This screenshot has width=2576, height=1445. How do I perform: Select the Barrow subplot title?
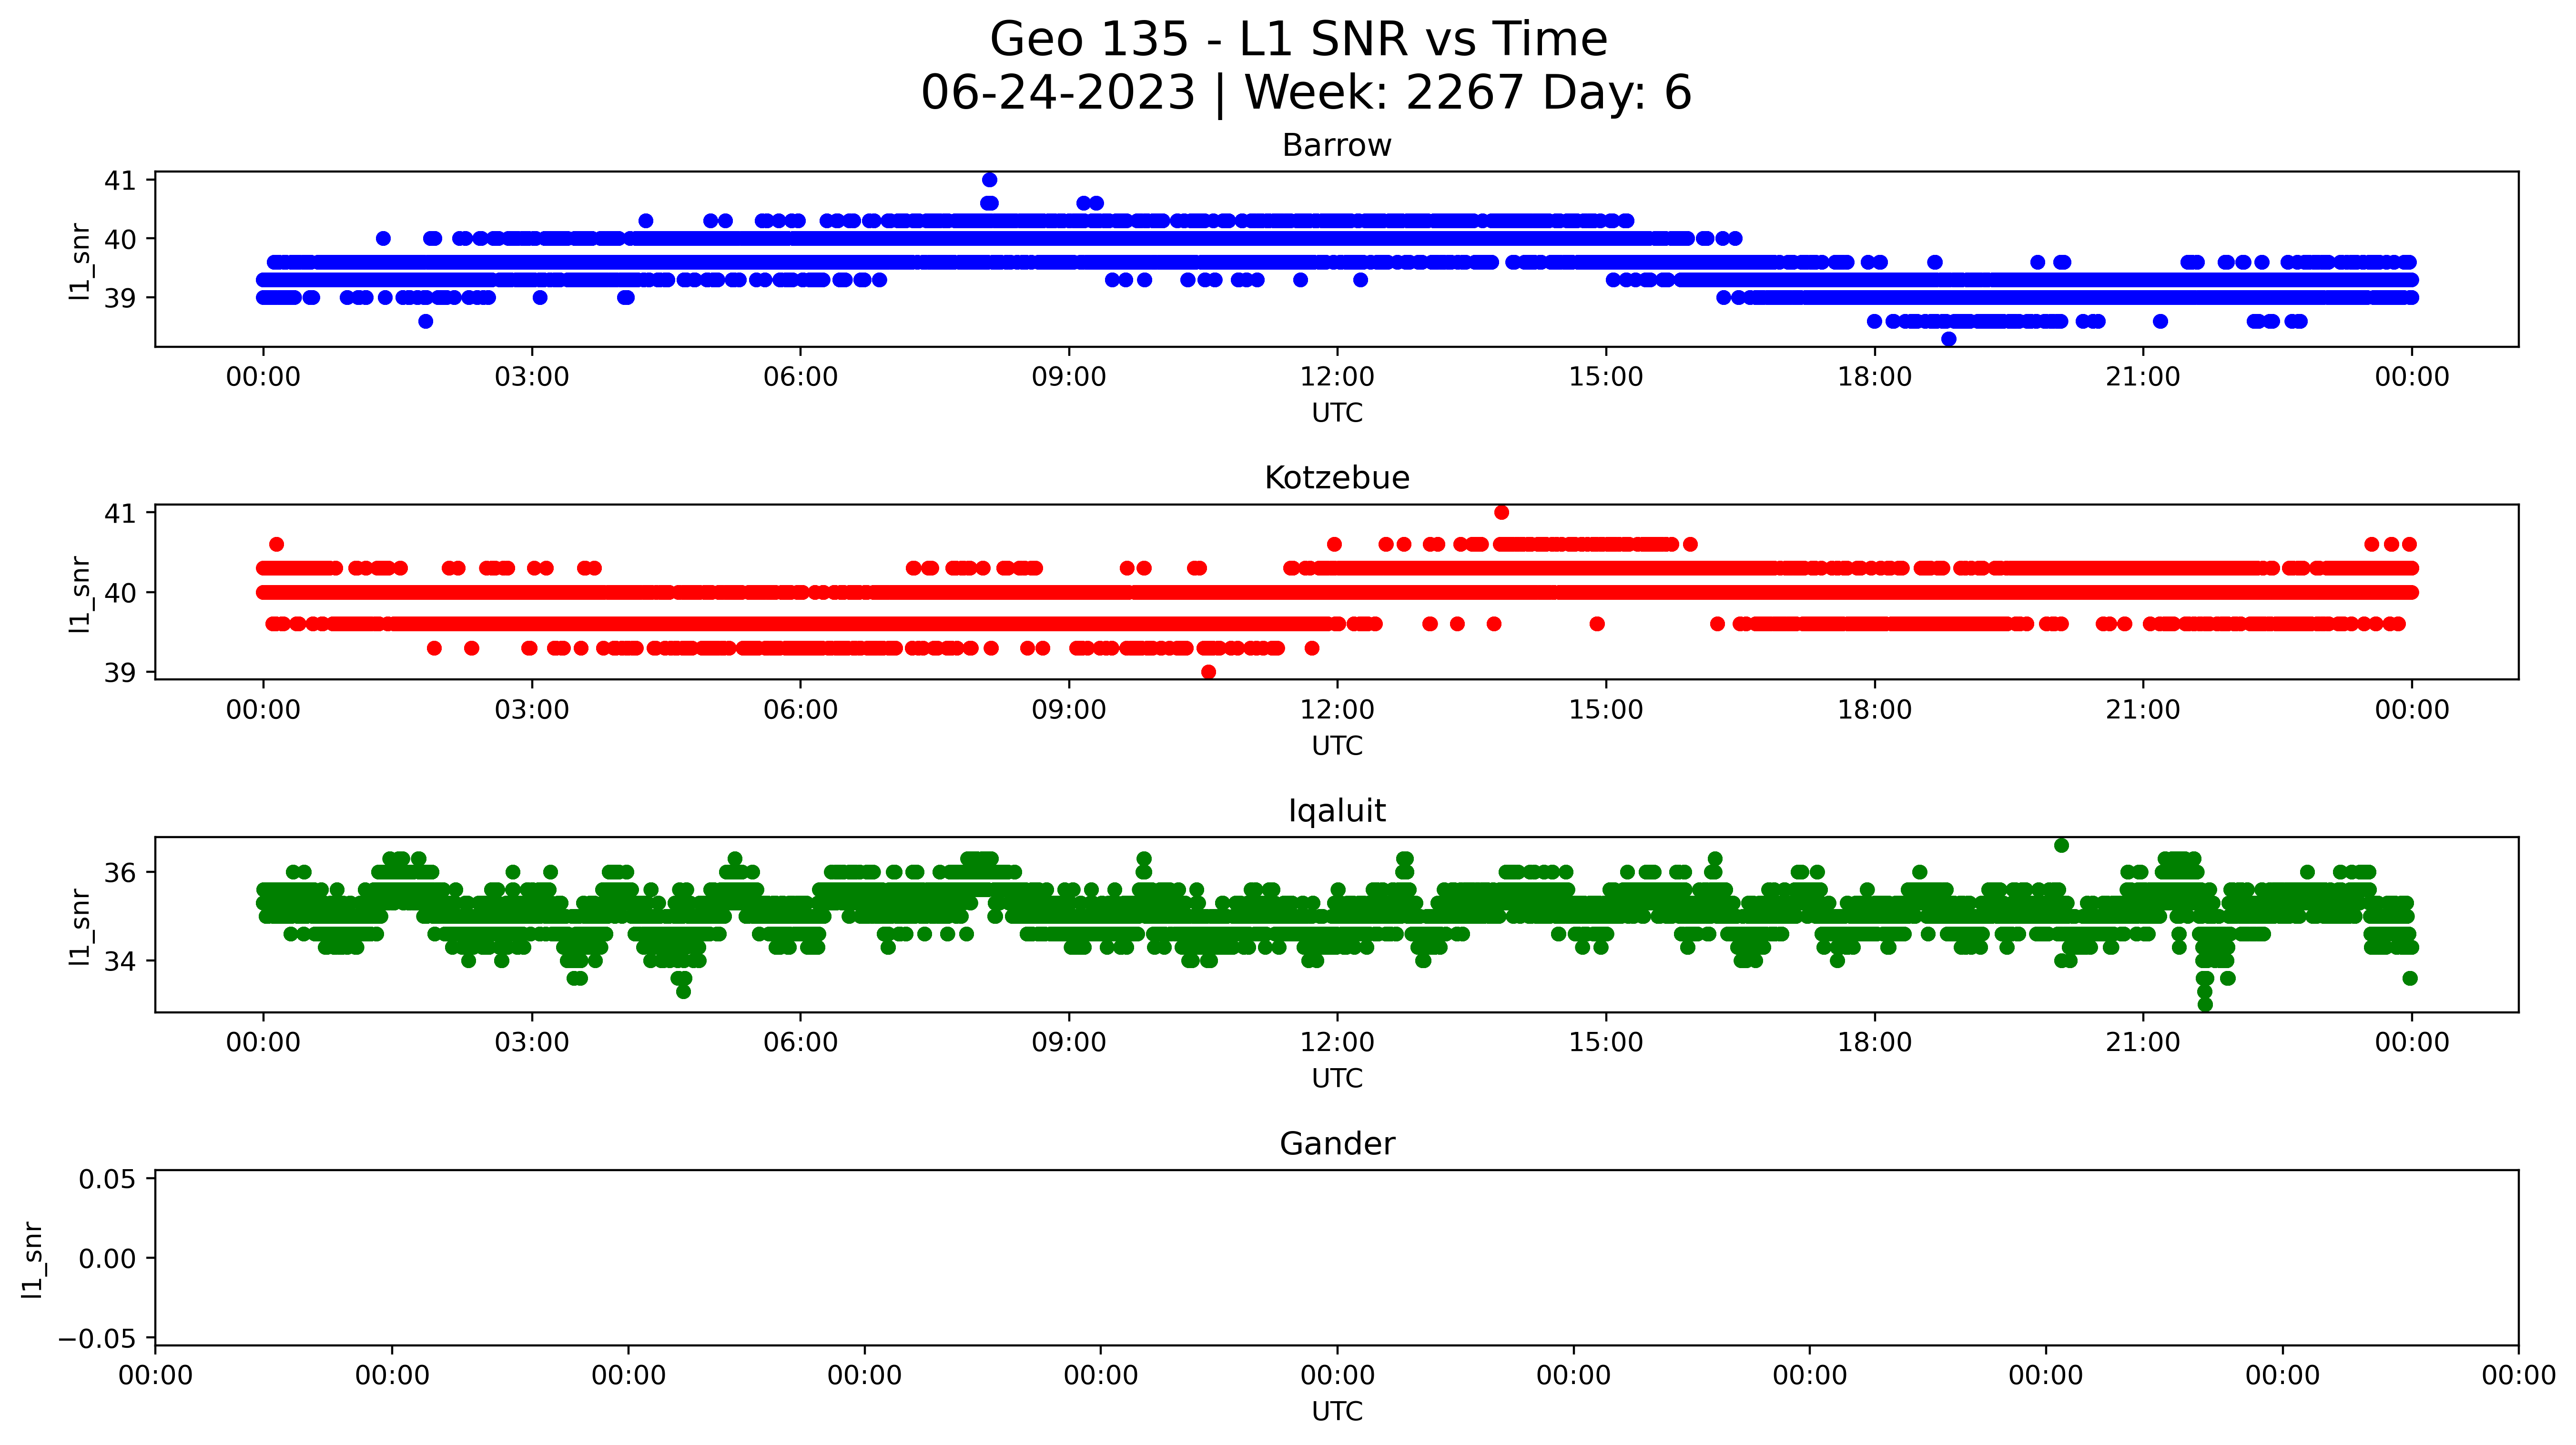click(x=1337, y=146)
